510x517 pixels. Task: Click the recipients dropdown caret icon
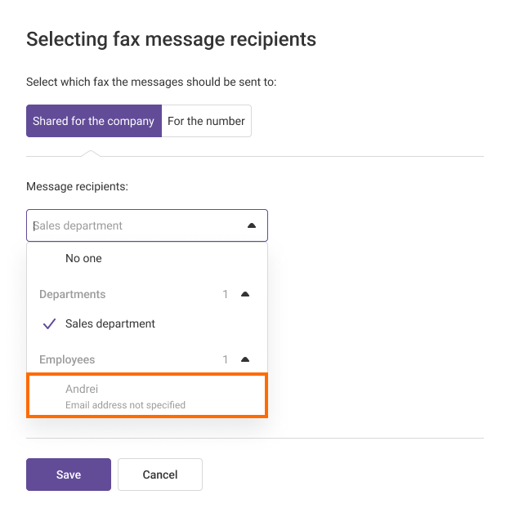pos(252,225)
